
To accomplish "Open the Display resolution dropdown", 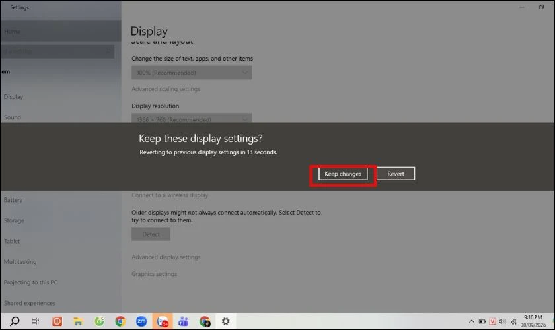I will click(192, 119).
